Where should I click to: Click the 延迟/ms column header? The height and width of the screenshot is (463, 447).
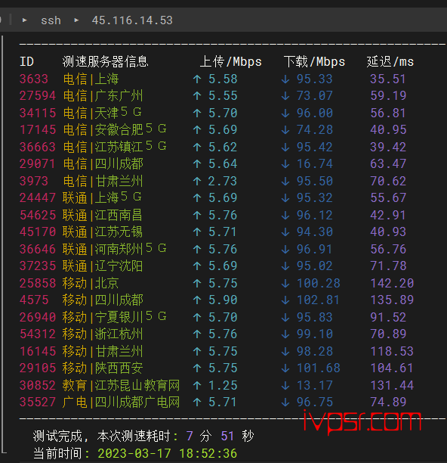390,62
